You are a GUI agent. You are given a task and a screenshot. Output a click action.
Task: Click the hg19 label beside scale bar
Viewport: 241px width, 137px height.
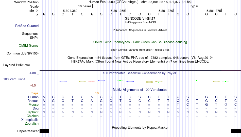point(194,6)
